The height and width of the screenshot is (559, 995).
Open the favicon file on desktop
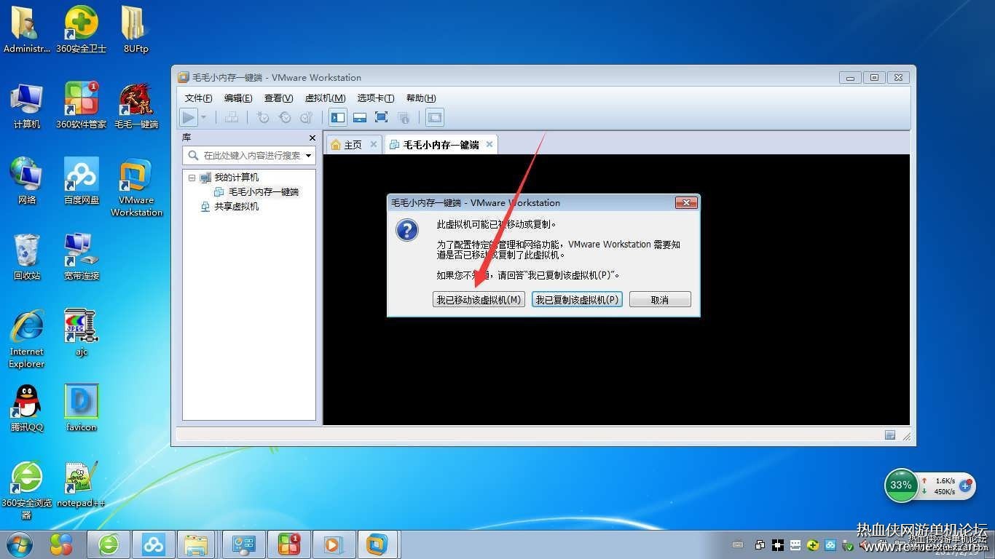(x=82, y=408)
